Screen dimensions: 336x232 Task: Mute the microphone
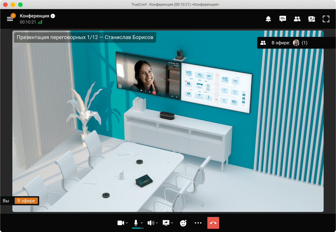(136, 223)
